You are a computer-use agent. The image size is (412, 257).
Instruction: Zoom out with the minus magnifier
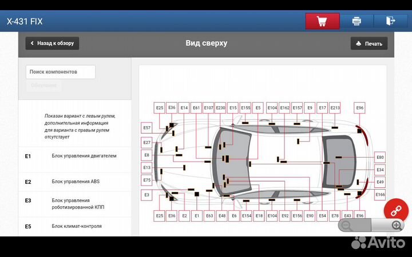[346, 225]
